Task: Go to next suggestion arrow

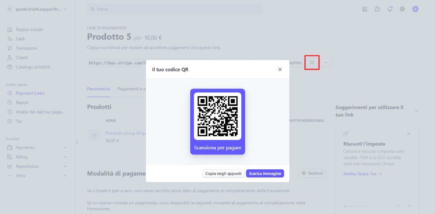Action: (x=409, y=206)
